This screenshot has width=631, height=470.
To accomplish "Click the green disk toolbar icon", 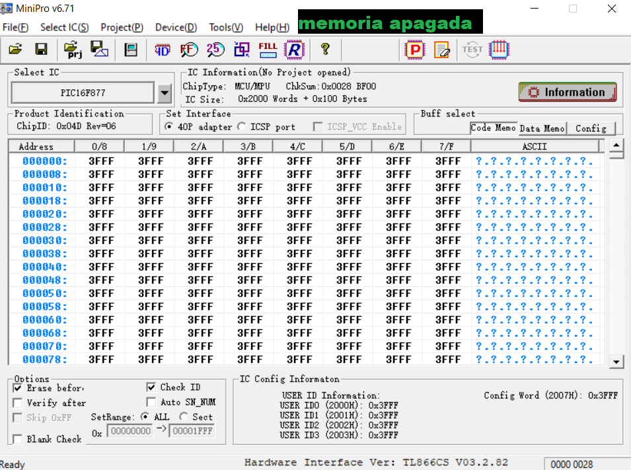I will click(x=131, y=50).
